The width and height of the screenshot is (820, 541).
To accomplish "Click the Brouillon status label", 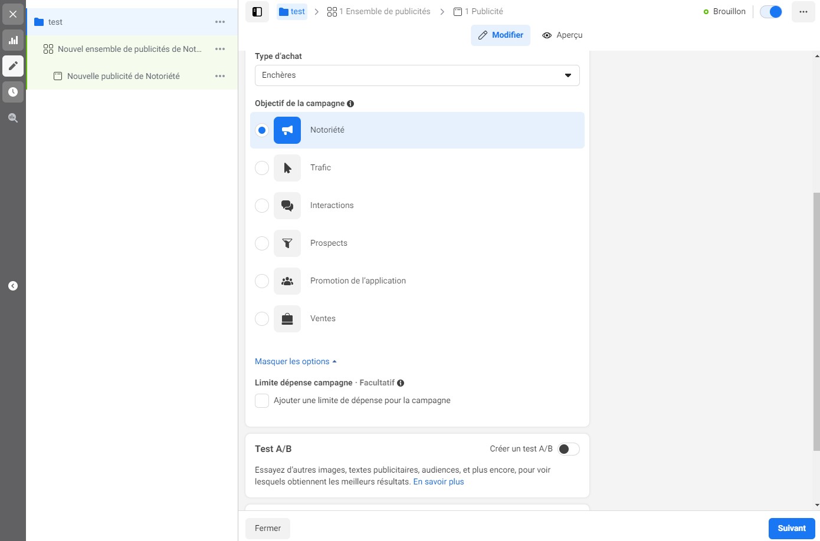I will coord(729,12).
